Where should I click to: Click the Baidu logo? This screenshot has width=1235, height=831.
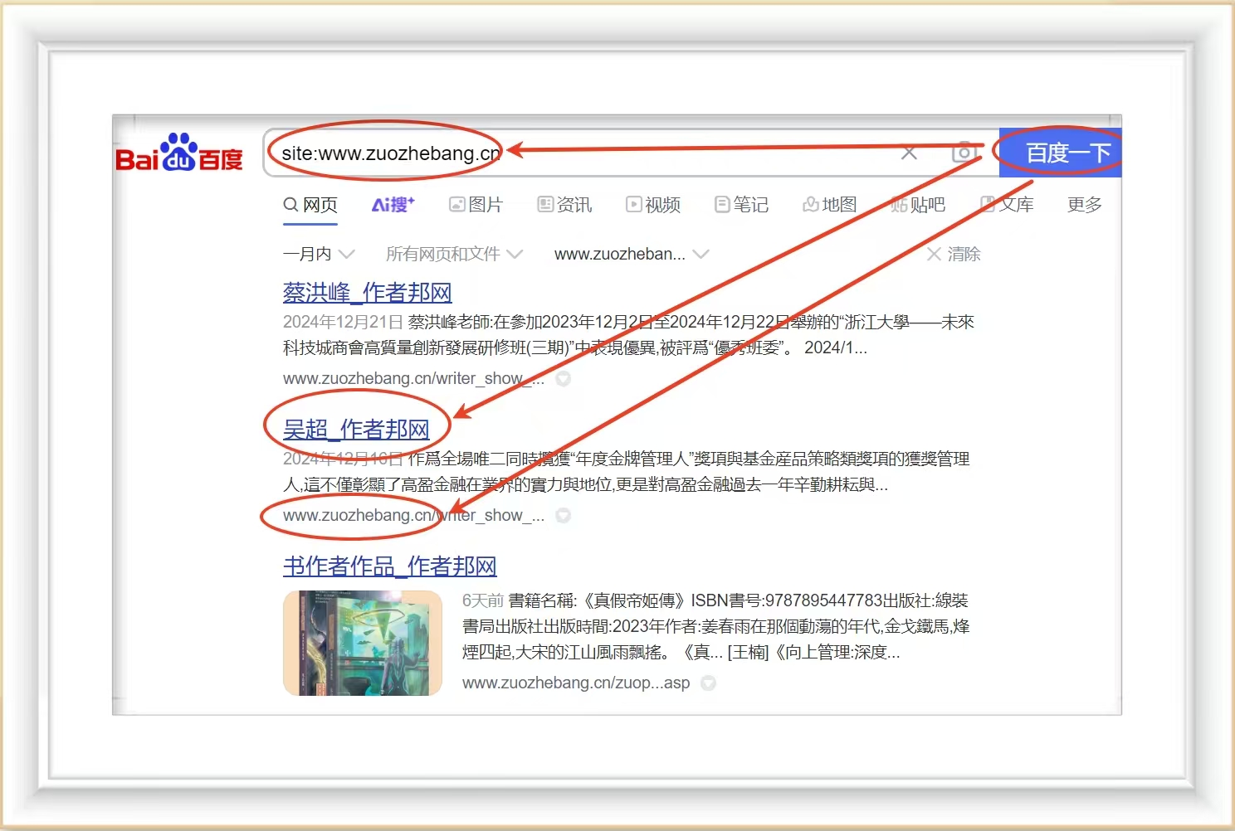(179, 153)
